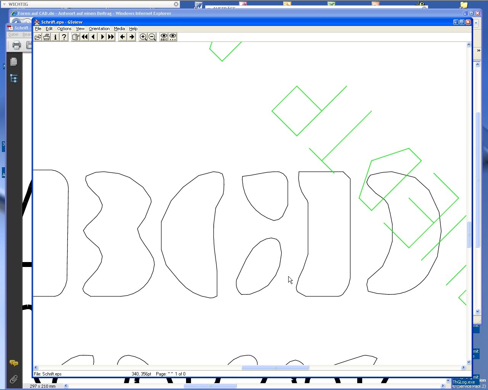Click the 'File: Schrift.eps' status bar text

48,374
